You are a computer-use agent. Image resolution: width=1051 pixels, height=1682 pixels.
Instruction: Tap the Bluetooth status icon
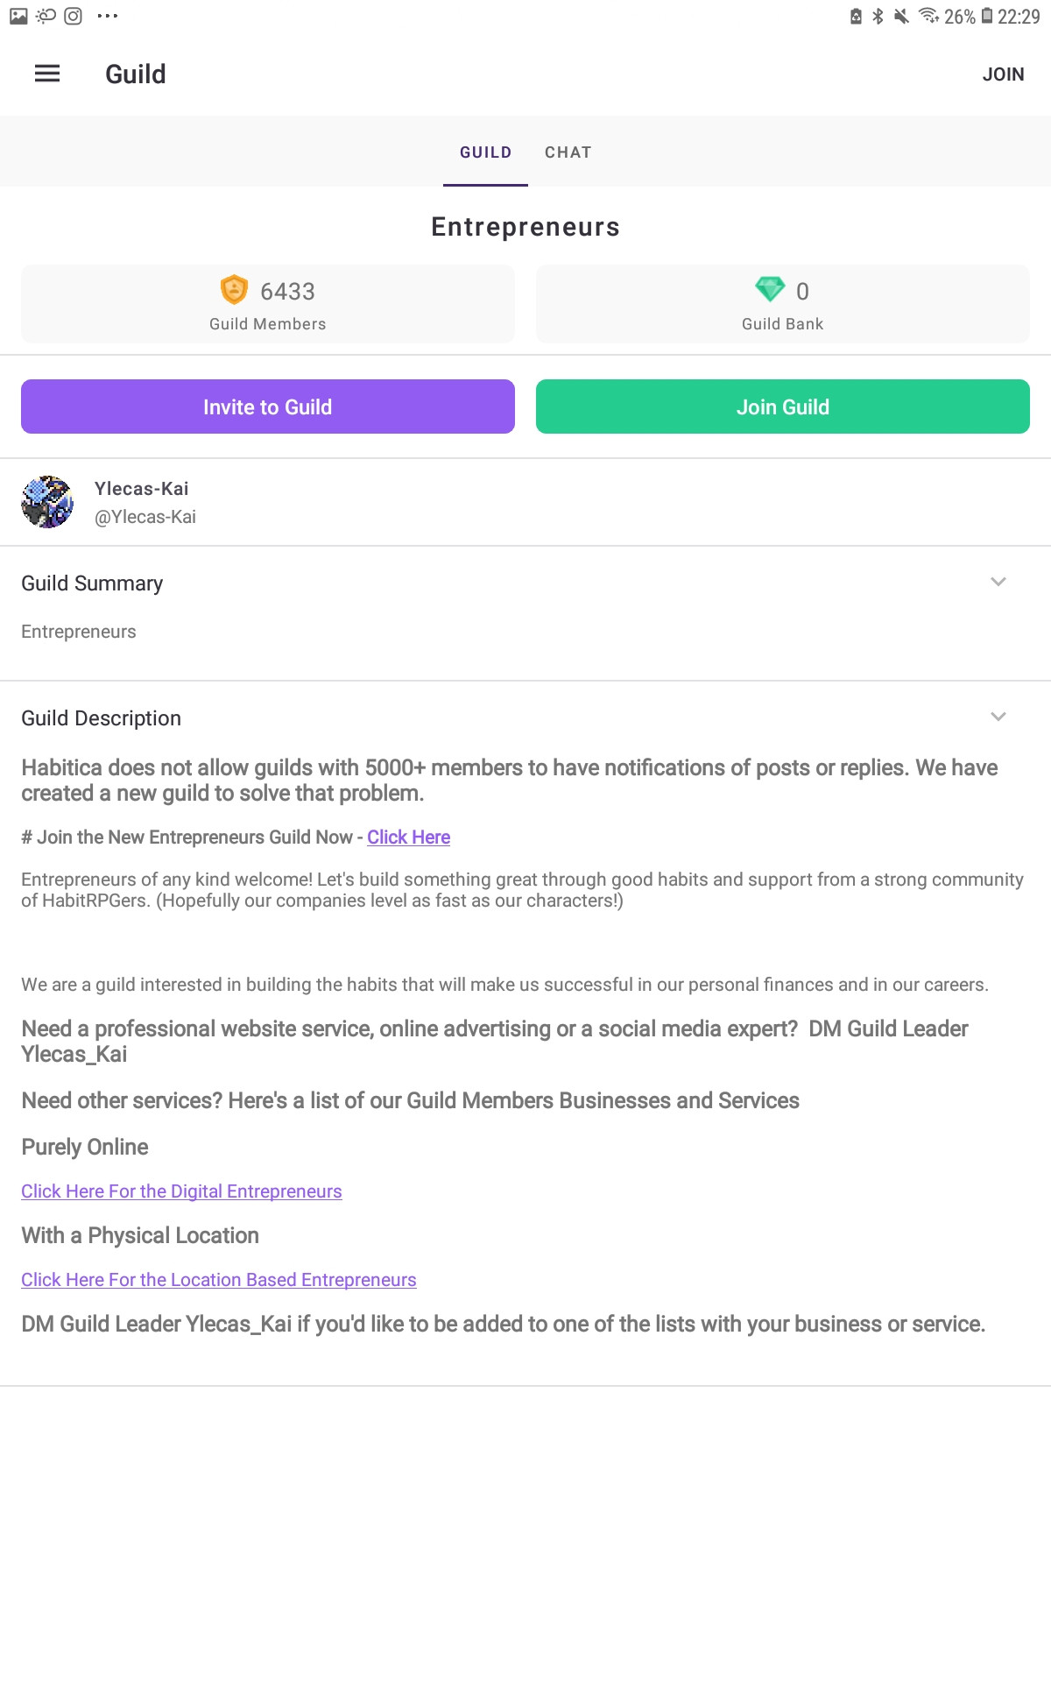click(x=878, y=16)
